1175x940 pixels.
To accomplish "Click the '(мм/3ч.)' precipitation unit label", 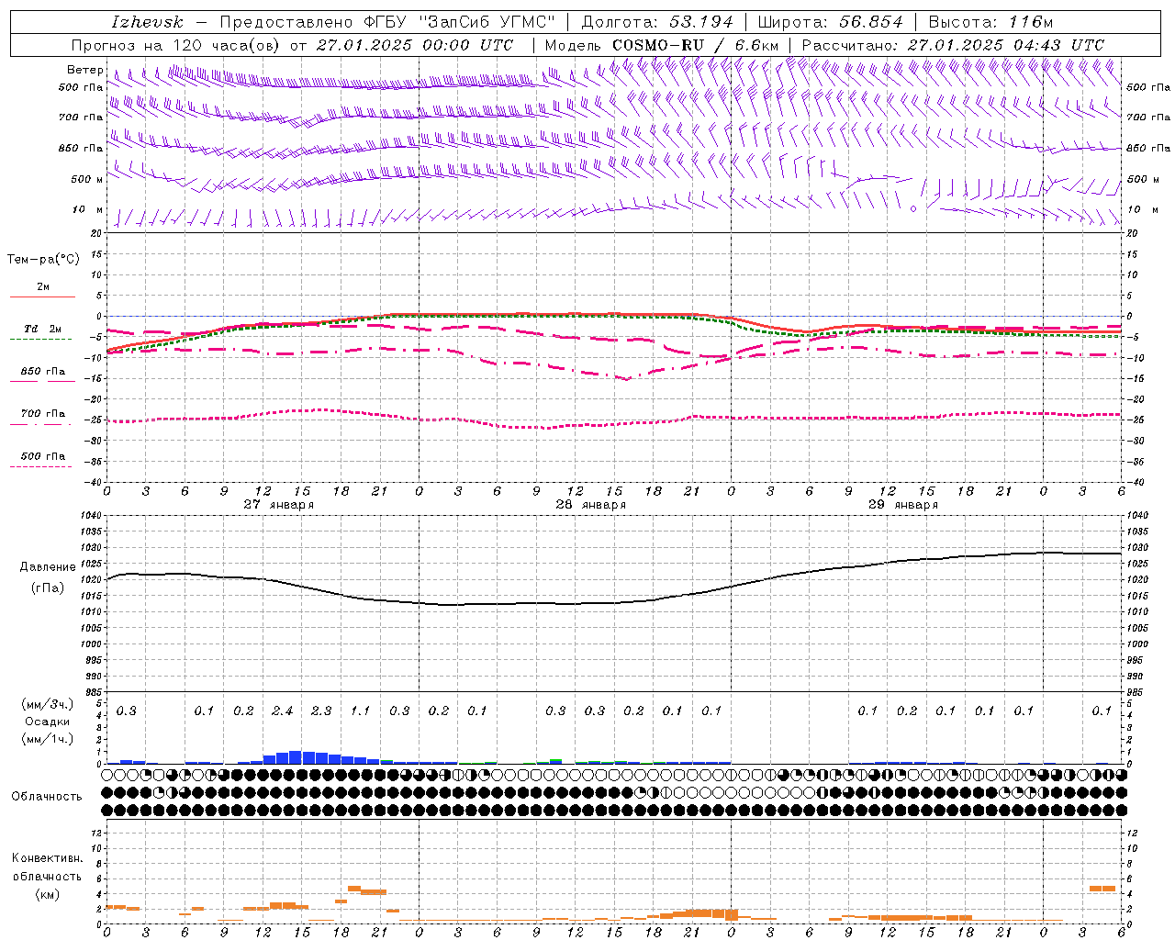I will (x=47, y=704).
